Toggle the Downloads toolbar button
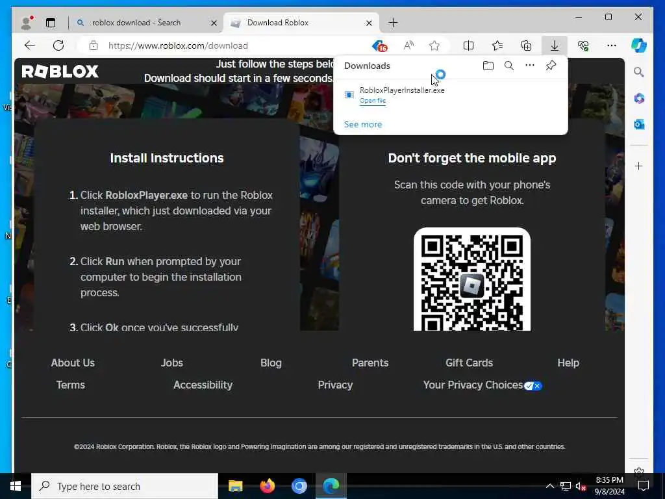 point(555,45)
